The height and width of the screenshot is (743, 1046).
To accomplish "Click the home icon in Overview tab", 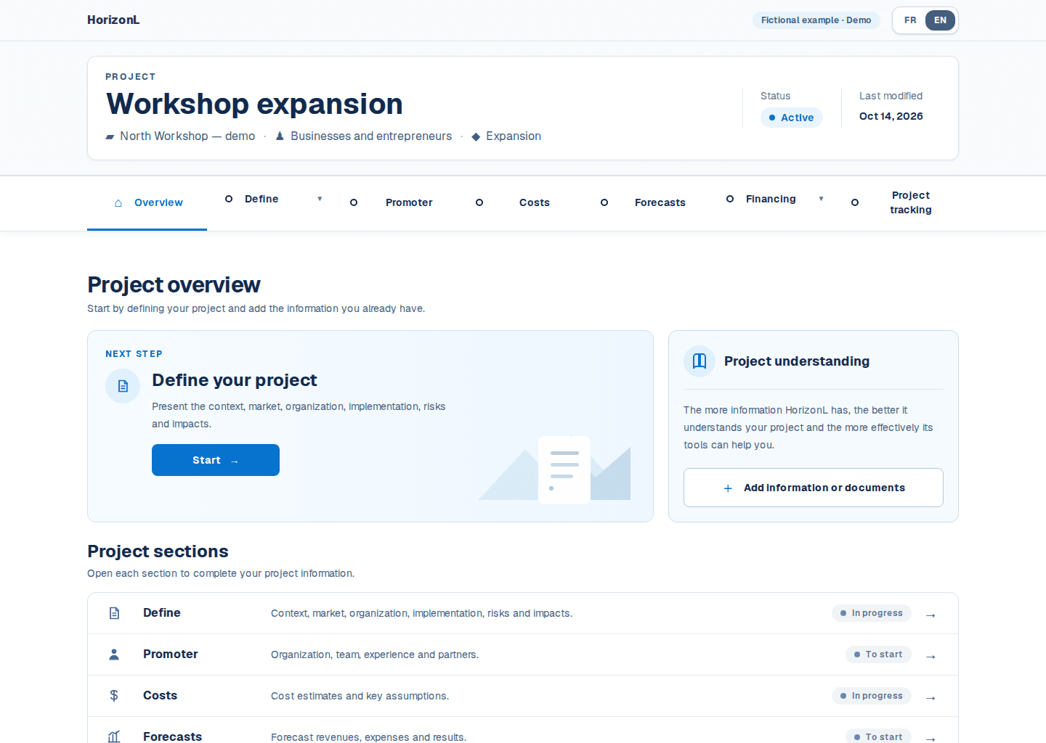I will click(118, 203).
